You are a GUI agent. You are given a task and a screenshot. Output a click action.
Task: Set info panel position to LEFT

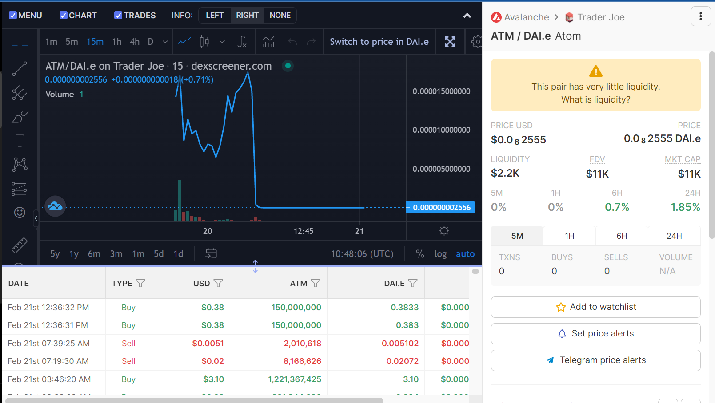pos(215,15)
